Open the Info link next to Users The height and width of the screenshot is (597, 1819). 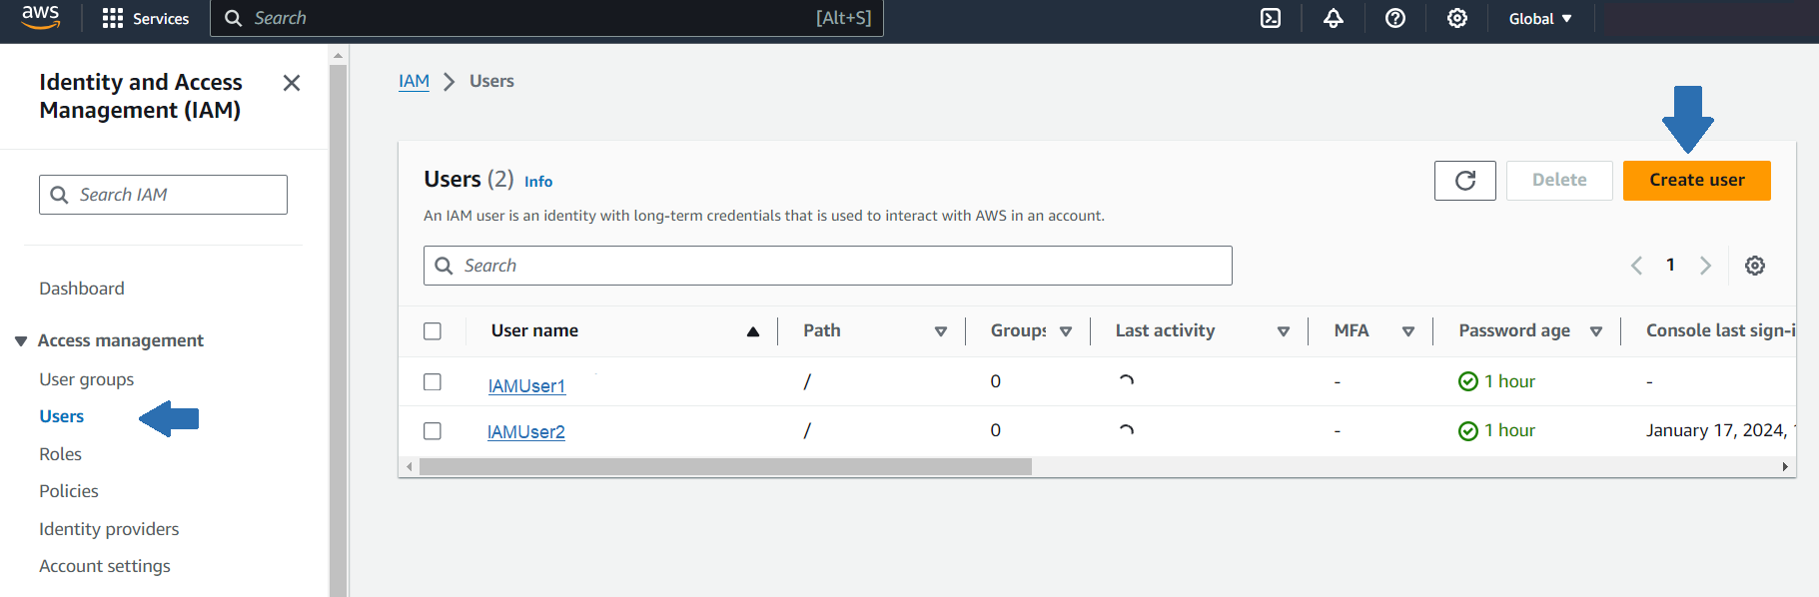pyautogui.click(x=538, y=182)
